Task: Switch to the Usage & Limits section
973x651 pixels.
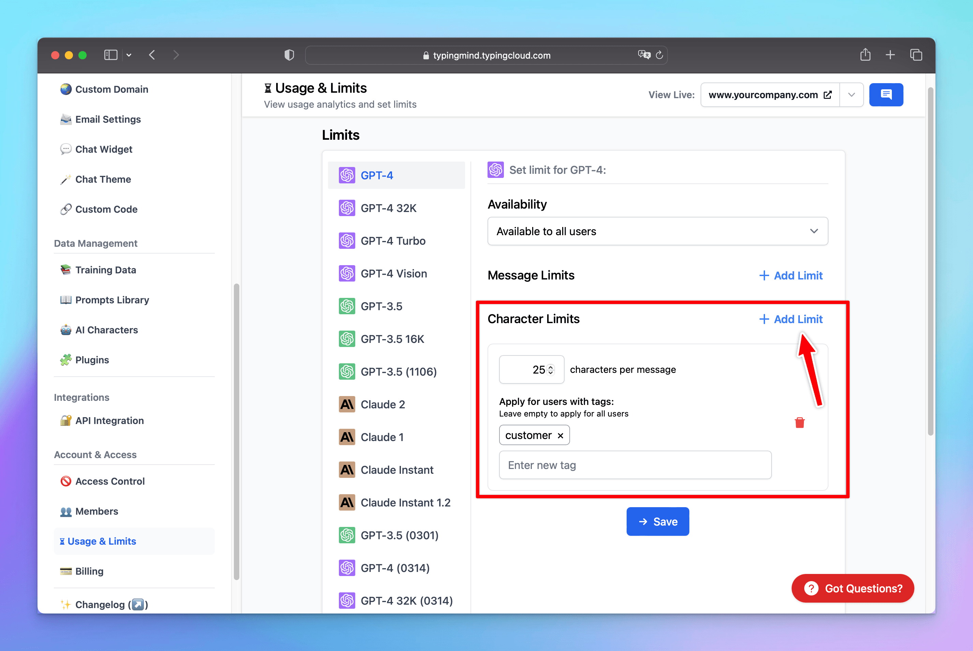Action: (x=102, y=541)
